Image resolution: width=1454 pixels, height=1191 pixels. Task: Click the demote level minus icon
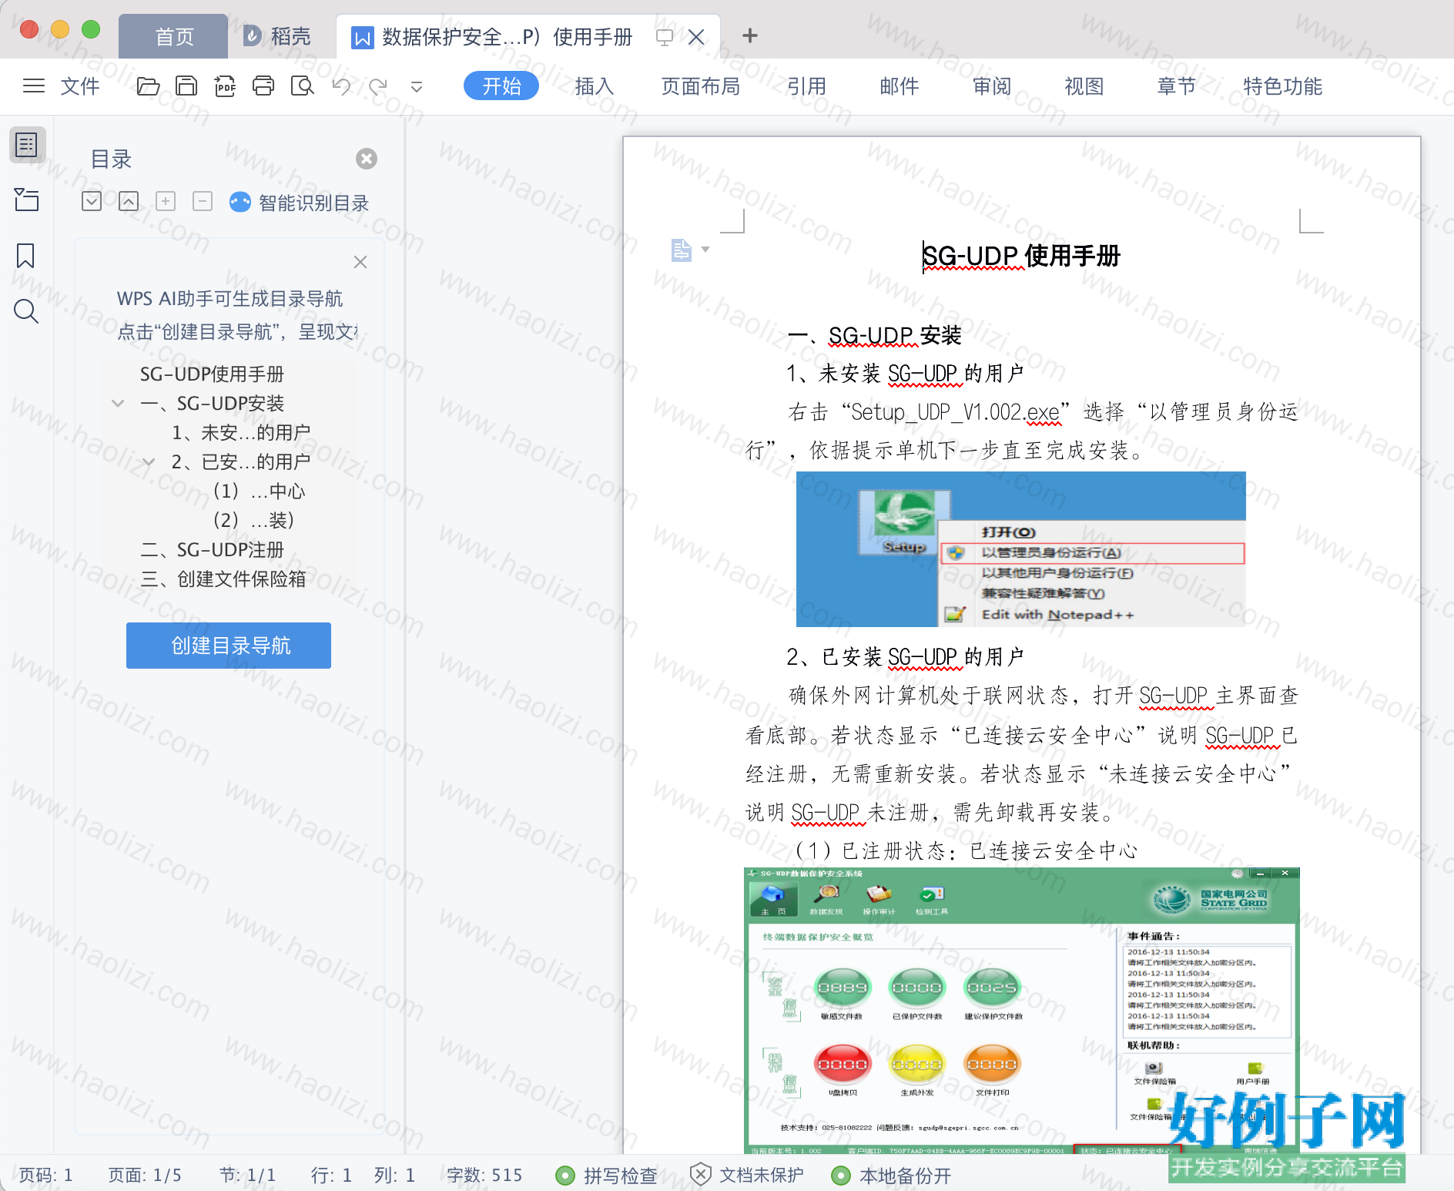click(x=203, y=202)
